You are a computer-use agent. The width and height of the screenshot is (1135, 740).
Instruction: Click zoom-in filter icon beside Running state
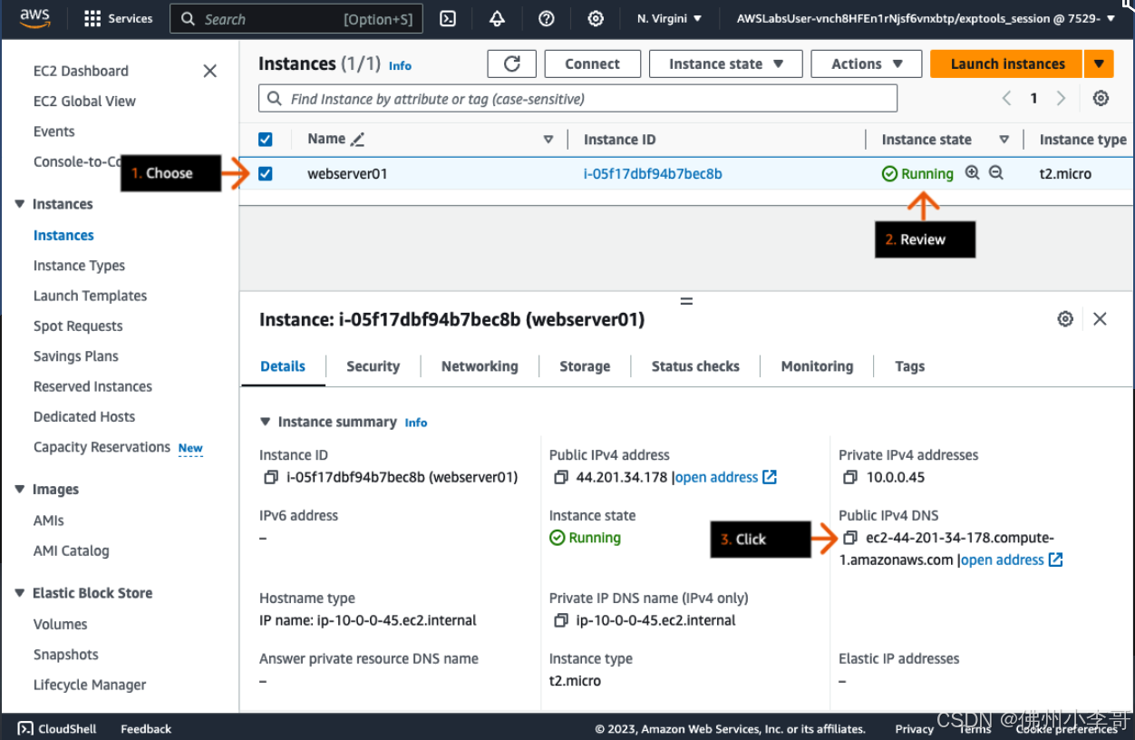coord(973,173)
